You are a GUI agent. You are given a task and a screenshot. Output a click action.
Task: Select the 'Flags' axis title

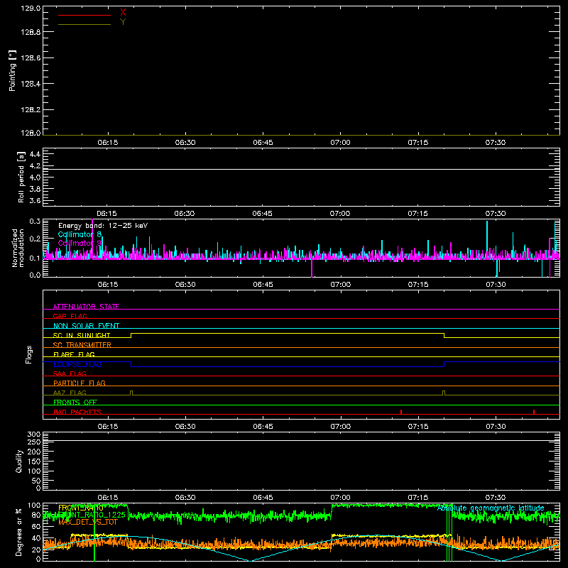point(28,354)
